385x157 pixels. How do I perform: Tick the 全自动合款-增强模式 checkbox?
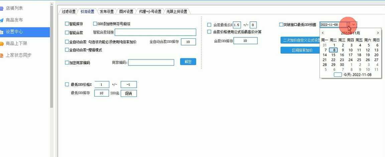point(67,50)
